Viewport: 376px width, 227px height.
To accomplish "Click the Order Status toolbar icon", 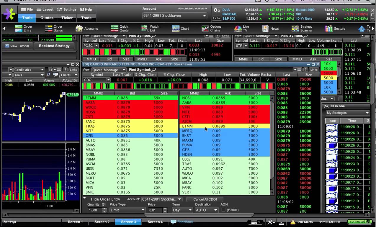I will click(x=49, y=29).
